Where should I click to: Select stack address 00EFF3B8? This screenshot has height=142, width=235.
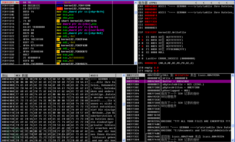132,121
